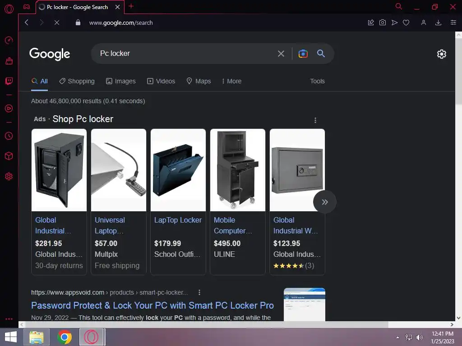Open the Tools filter options
Viewport: 462px width, 346px height.
pos(317,81)
